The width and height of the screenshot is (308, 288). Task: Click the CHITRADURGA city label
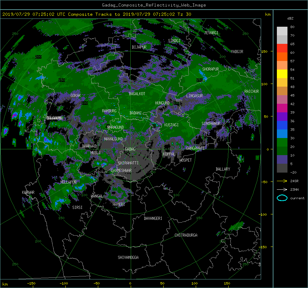tap(186, 235)
